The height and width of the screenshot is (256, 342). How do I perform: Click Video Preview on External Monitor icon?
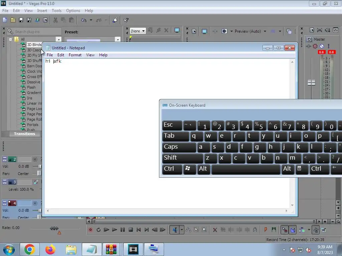[x=204, y=31]
